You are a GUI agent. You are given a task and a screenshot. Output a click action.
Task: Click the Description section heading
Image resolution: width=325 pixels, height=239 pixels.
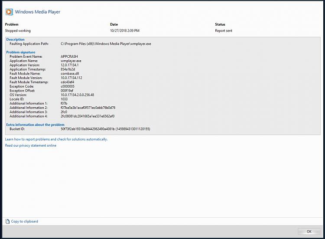point(15,39)
